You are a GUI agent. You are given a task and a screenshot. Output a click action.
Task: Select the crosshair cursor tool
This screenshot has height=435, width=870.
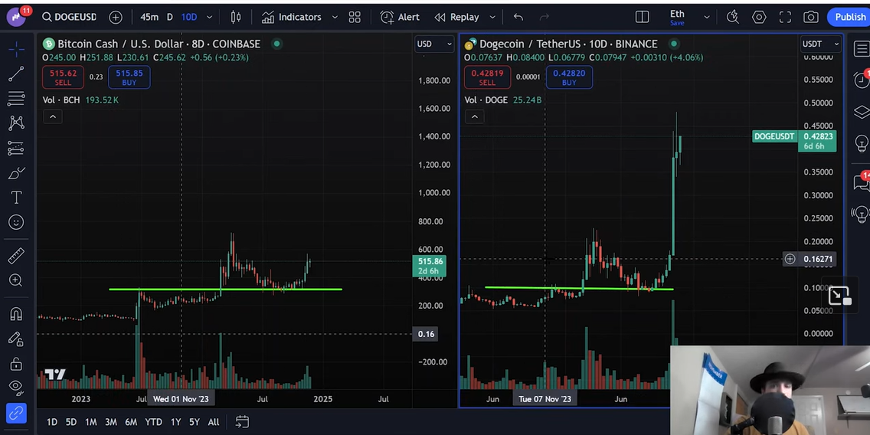pos(16,49)
